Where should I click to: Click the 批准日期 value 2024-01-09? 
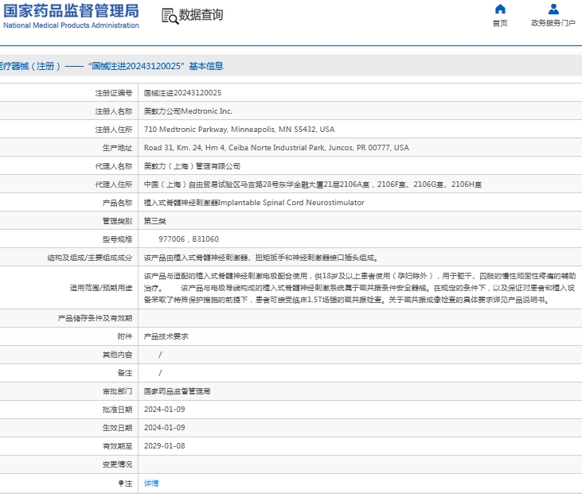pos(165,410)
